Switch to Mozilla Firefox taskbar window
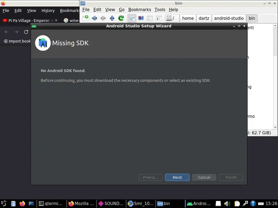This screenshot has height=208, width=278. 81,203
